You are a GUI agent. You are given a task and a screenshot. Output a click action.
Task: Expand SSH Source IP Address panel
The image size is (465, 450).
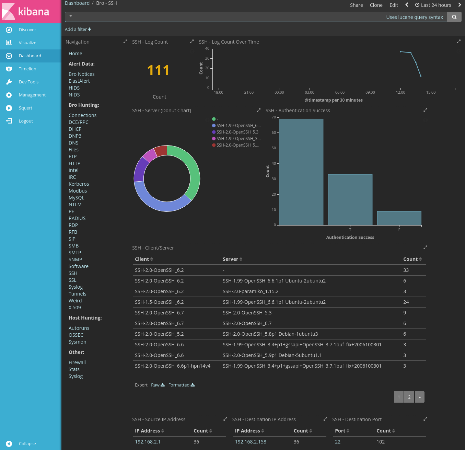click(x=225, y=419)
